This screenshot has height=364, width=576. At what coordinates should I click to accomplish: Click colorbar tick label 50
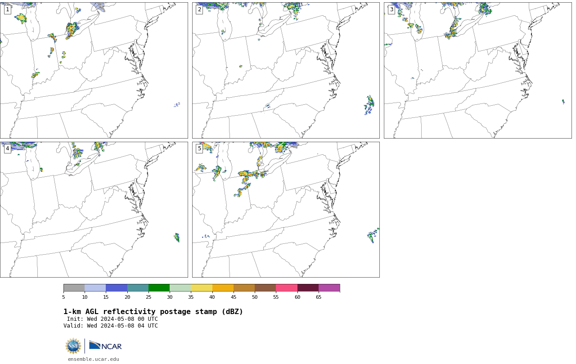[x=255, y=297]
